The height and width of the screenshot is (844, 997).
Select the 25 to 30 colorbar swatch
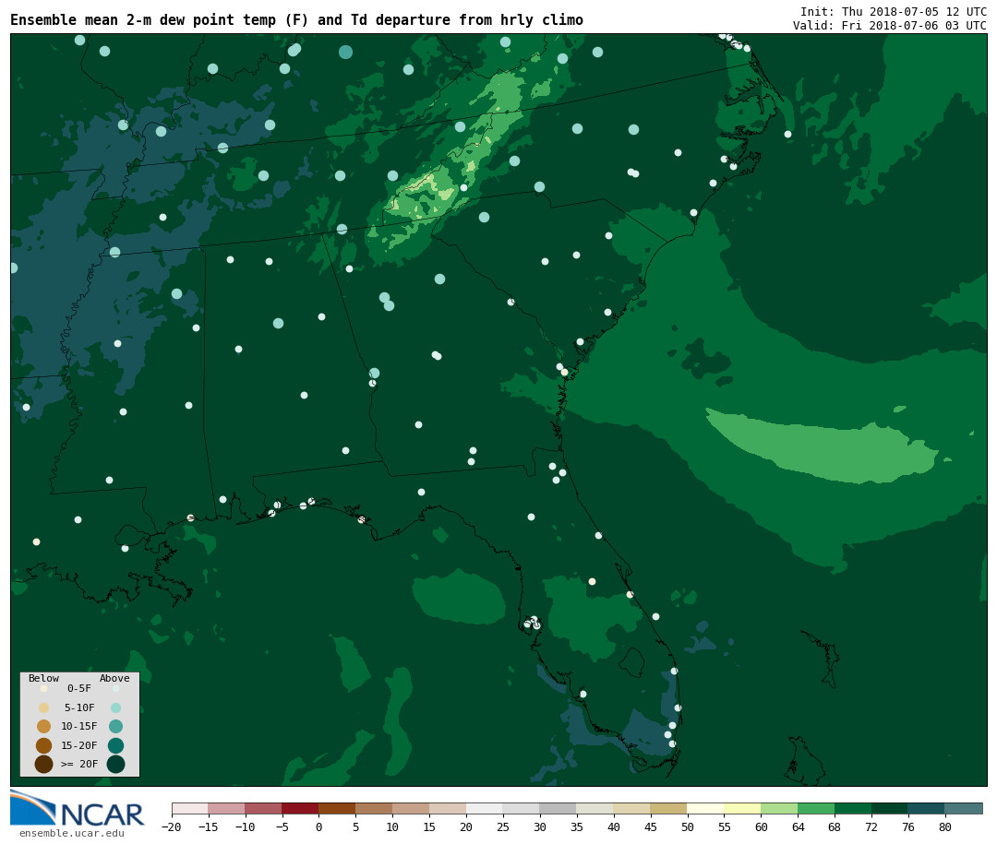[x=522, y=808]
